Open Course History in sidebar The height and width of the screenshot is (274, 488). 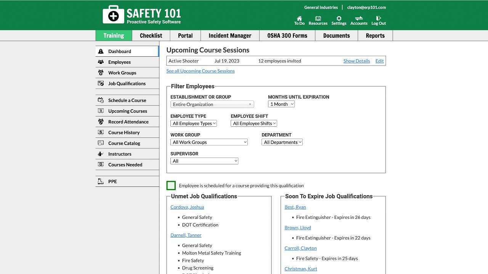tap(127, 132)
